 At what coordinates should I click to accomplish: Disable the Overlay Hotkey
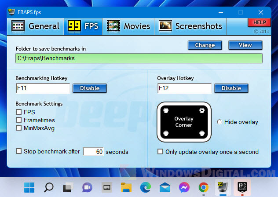tap(231, 88)
